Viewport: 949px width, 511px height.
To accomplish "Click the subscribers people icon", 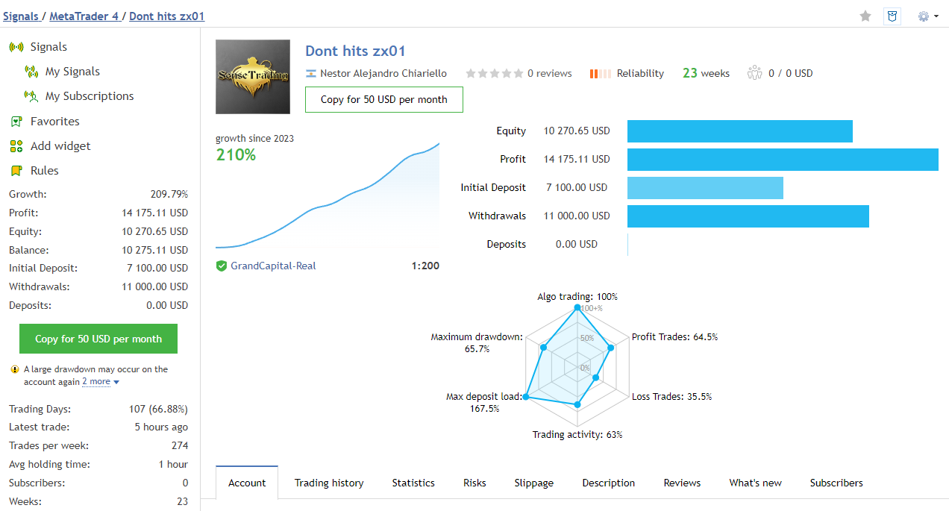I will 754,73.
